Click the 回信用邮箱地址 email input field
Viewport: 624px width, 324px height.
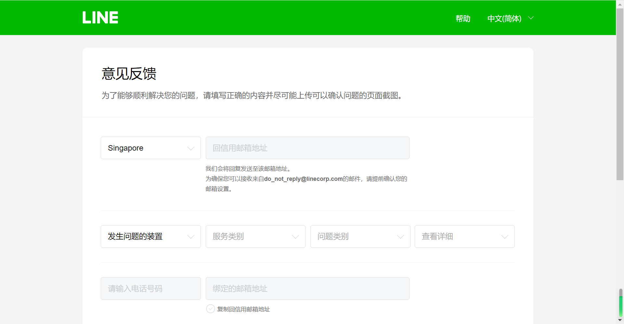click(x=307, y=148)
